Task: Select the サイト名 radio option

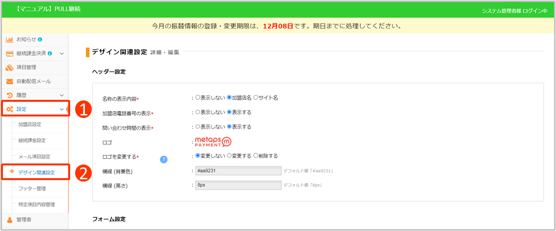Action: click(256, 97)
